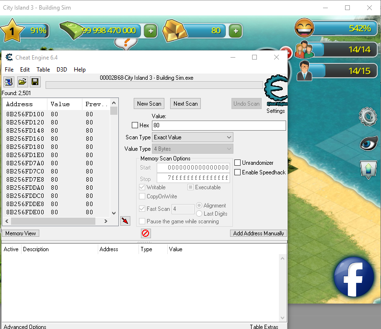Viewport: 381px width, 329px height.
Task: Click the green plus beside cash
Action: pos(150,31)
